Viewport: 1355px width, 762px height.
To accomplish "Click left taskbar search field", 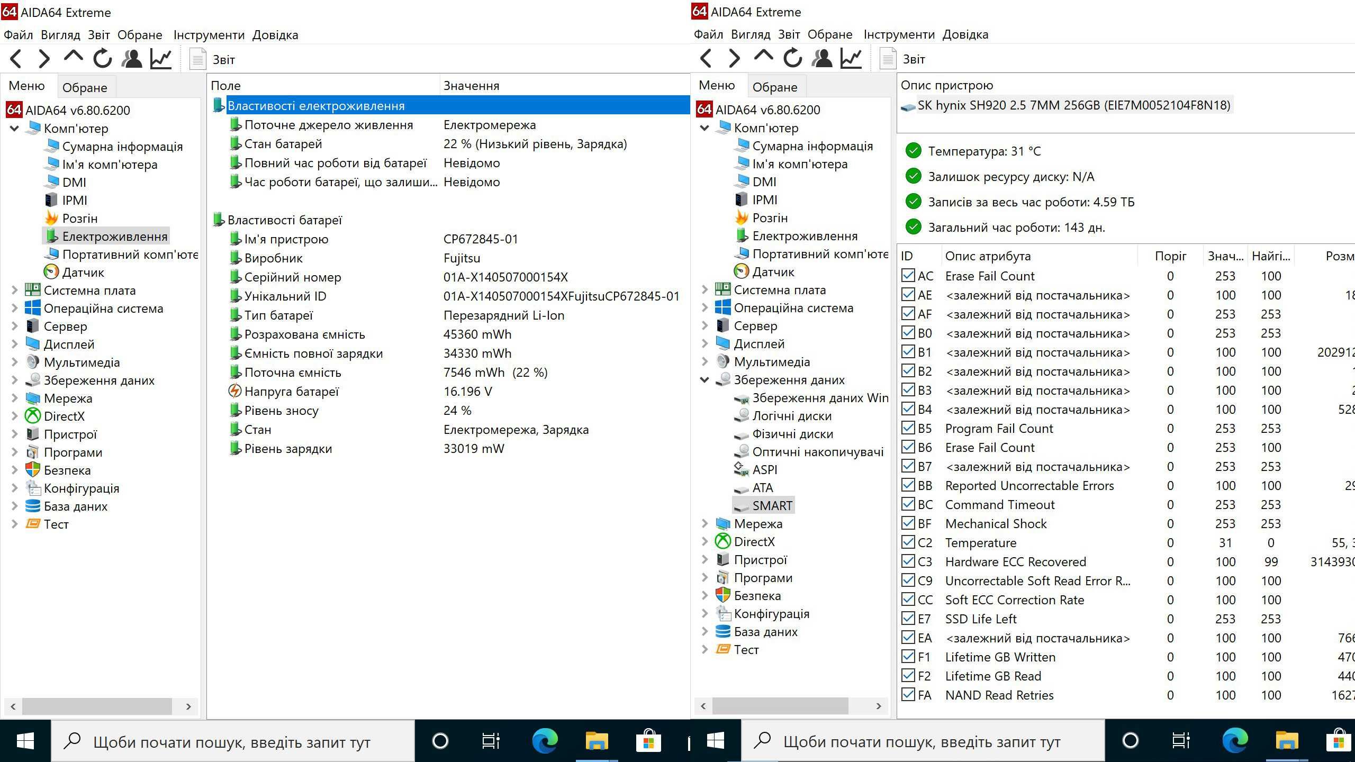I will [x=233, y=741].
